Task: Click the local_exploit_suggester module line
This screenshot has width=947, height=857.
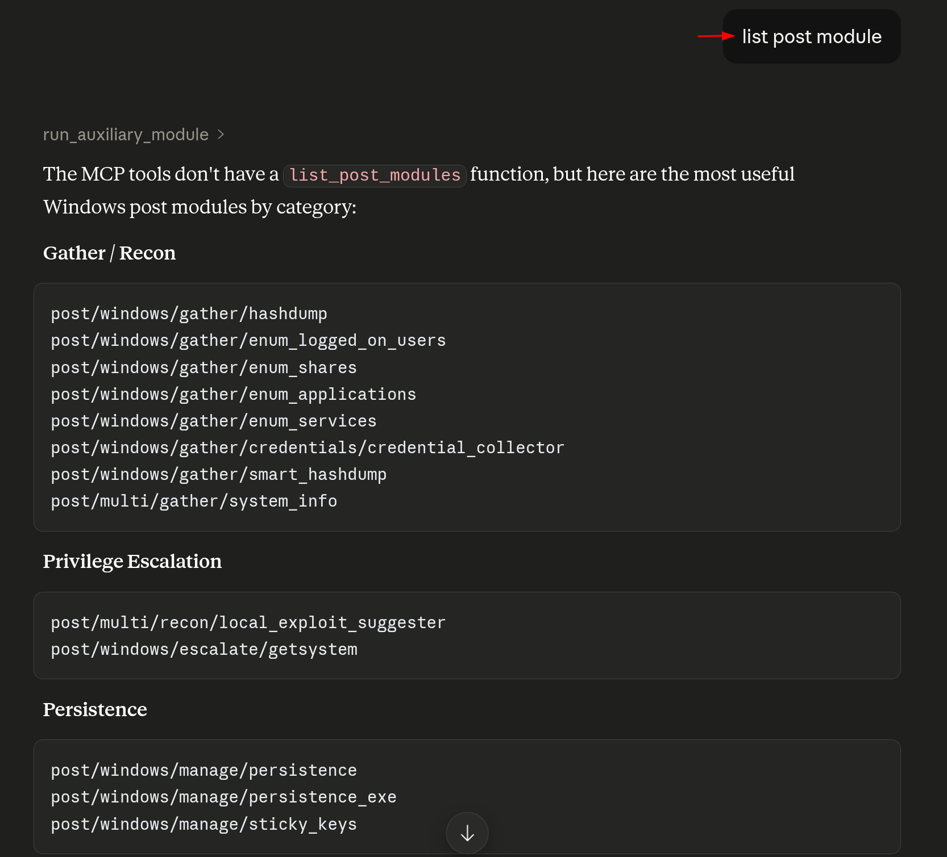Action: 248,623
